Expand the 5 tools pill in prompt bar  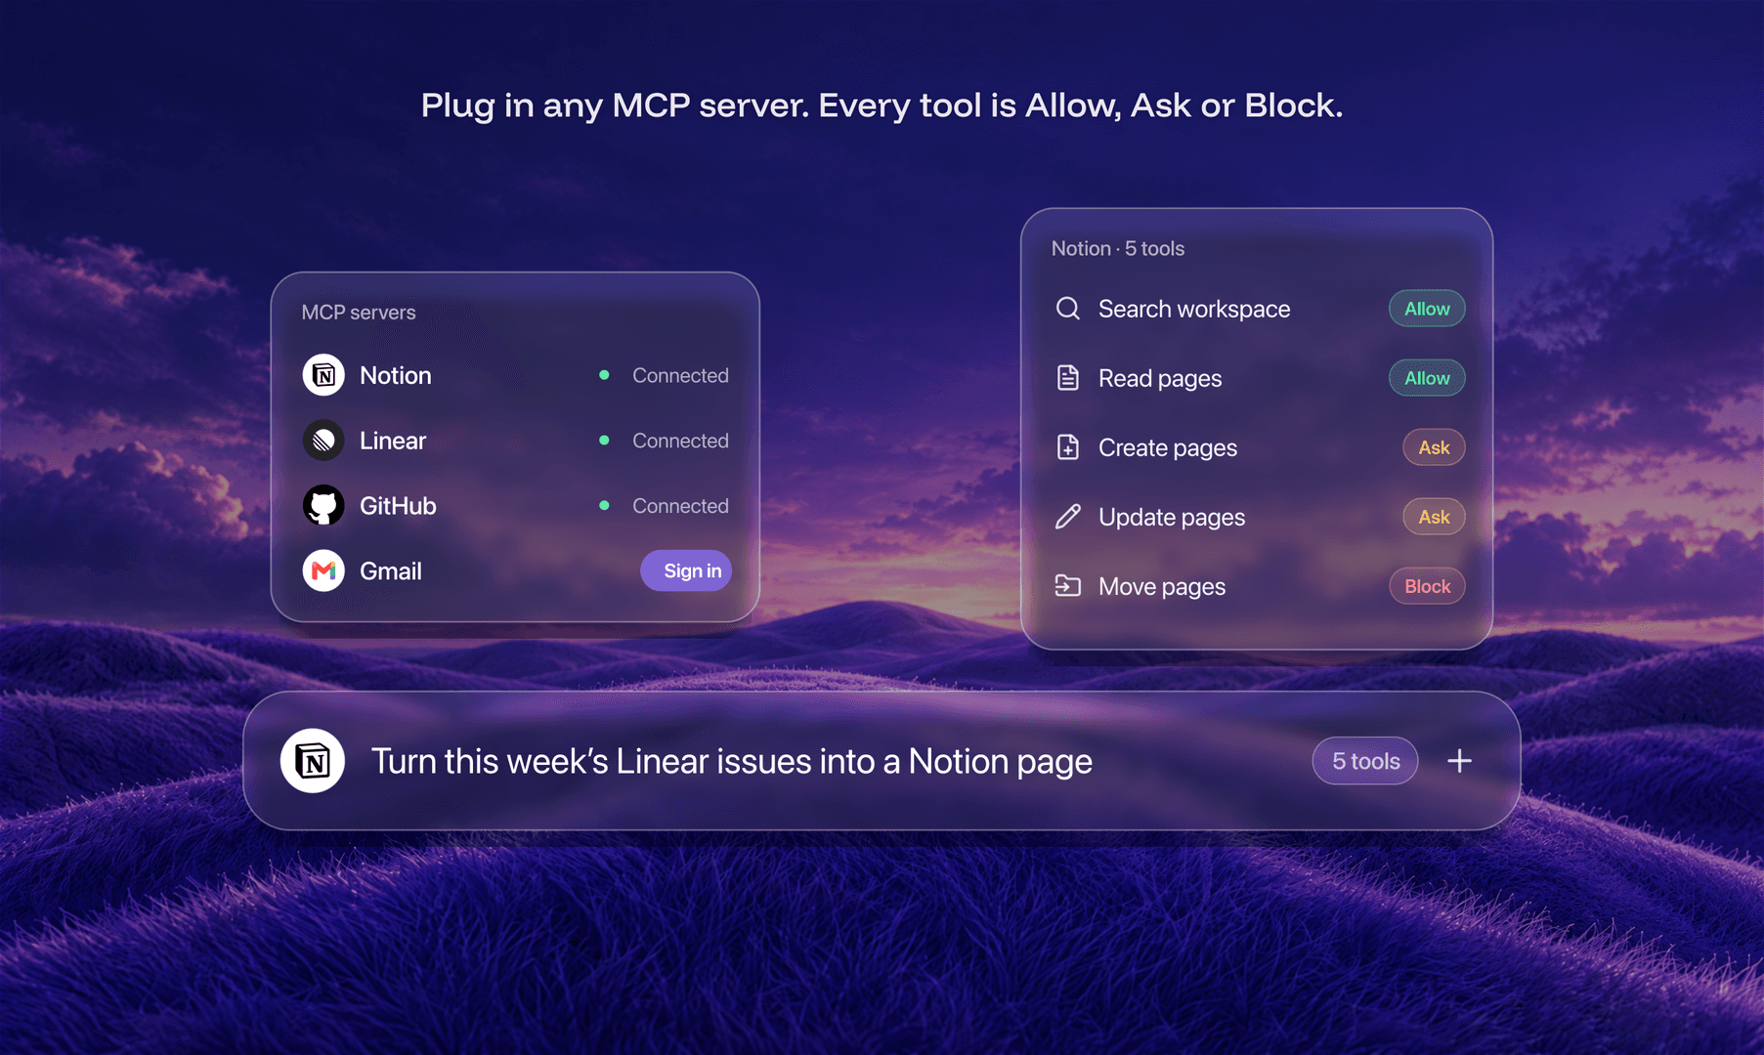1365,761
